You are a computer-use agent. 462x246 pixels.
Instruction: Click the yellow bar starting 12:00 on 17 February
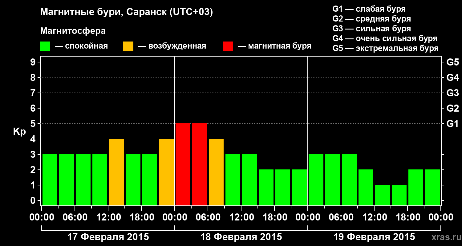116,172
